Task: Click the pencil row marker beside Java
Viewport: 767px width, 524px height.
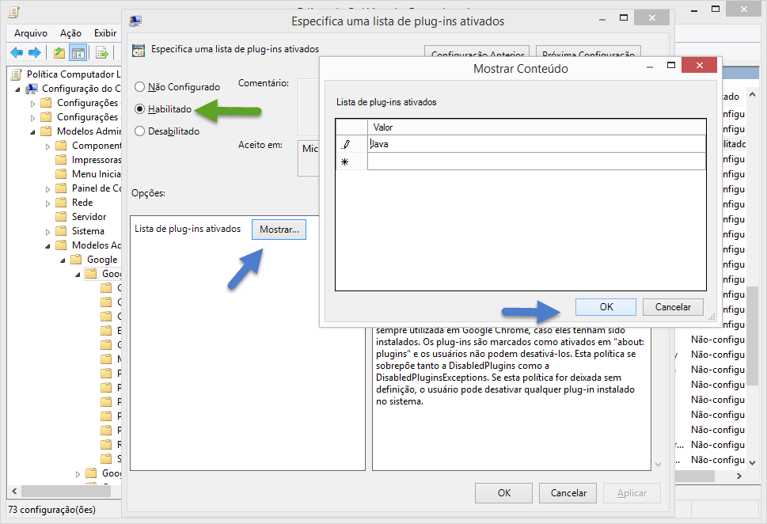Action: coord(347,144)
